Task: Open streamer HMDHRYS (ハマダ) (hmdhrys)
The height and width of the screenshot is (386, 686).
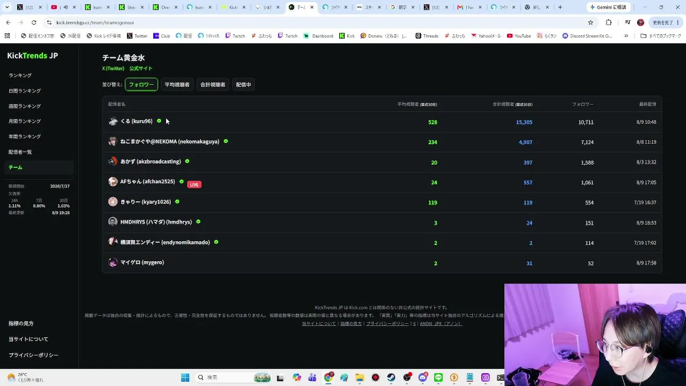Action: [x=156, y=222]
